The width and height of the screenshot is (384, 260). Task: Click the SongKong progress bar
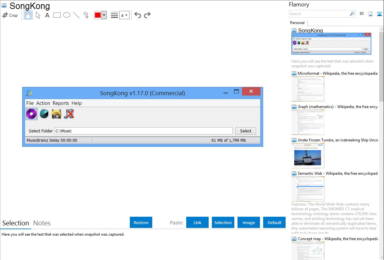point(151,140)
